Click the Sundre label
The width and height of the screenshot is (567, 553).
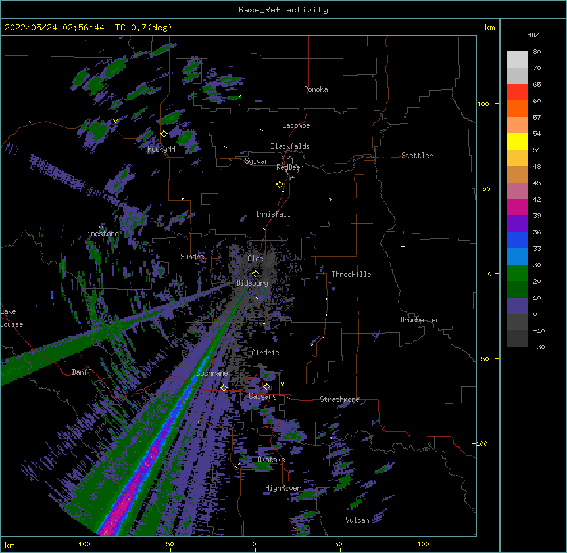tap(192, 257)
